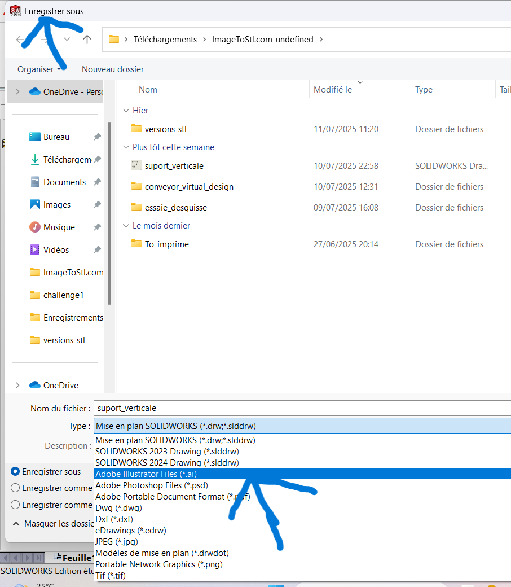Viewport: 511px width, 587px height.
Task: Expand the lower OneDrive tree node
Action: (x=17, y=385)
